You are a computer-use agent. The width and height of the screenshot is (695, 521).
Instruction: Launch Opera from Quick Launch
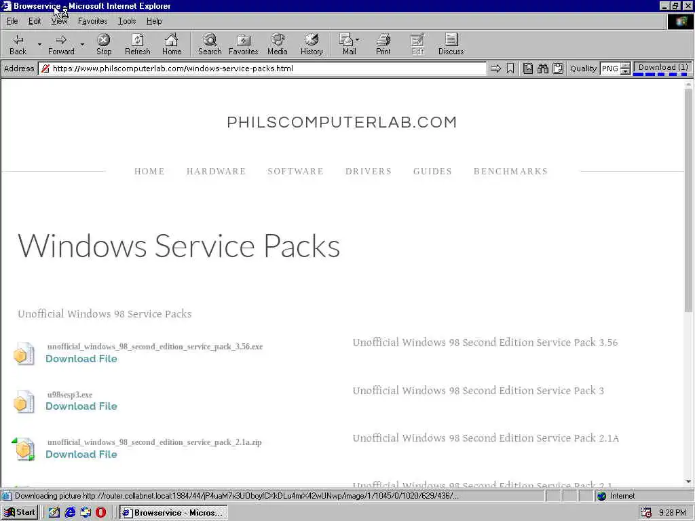pyautogui.click(x=101, y=512)
